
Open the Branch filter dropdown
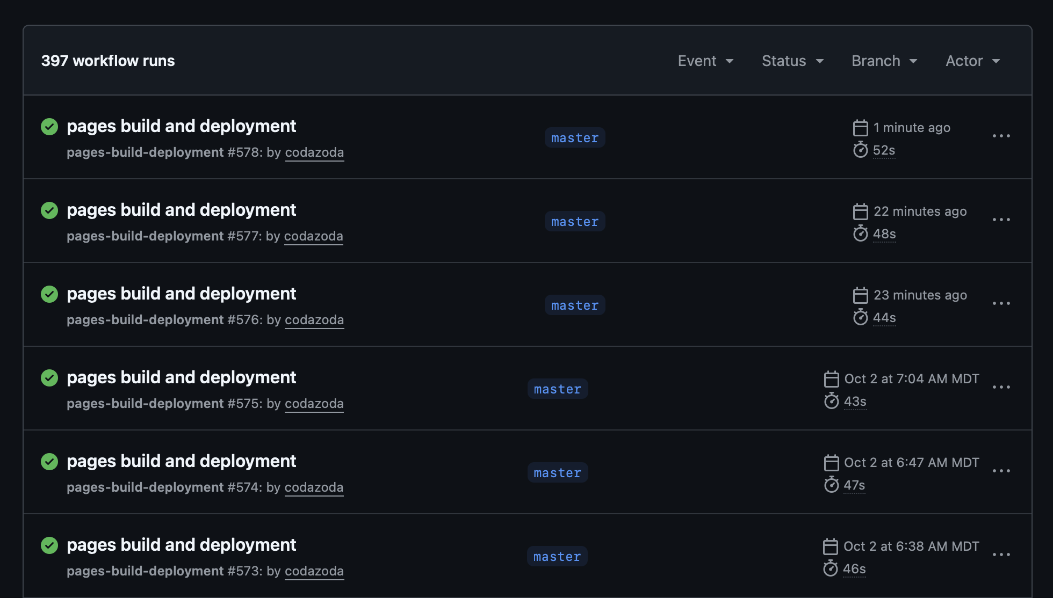[884, 61]
